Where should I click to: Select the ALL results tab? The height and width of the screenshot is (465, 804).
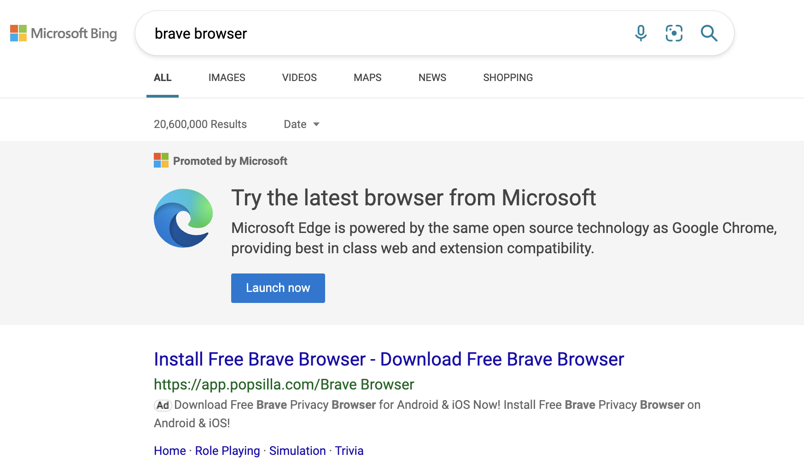pyautogui.click(x=163, y=78)
